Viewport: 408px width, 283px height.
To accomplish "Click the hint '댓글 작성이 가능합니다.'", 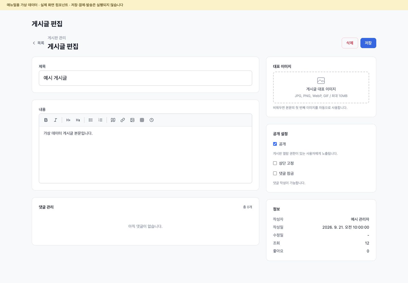I will pyautogui.click(x=289, y=183).
